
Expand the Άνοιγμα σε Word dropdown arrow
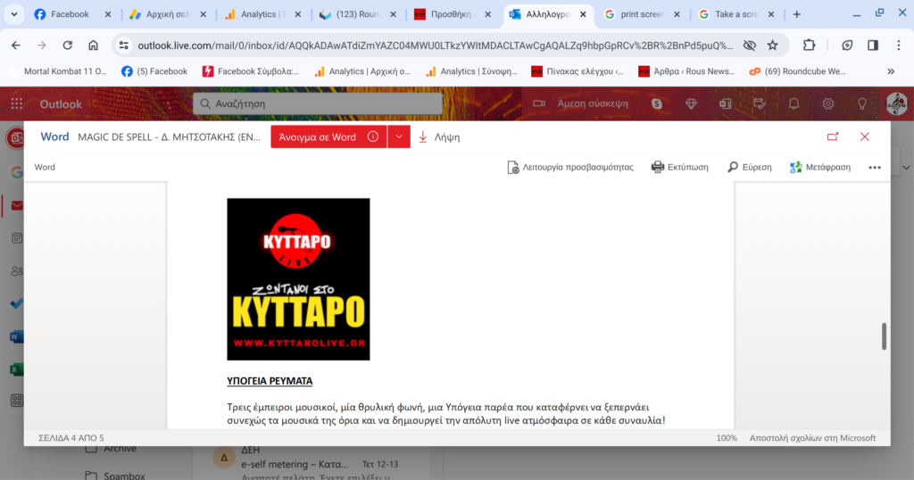[399, 137]
